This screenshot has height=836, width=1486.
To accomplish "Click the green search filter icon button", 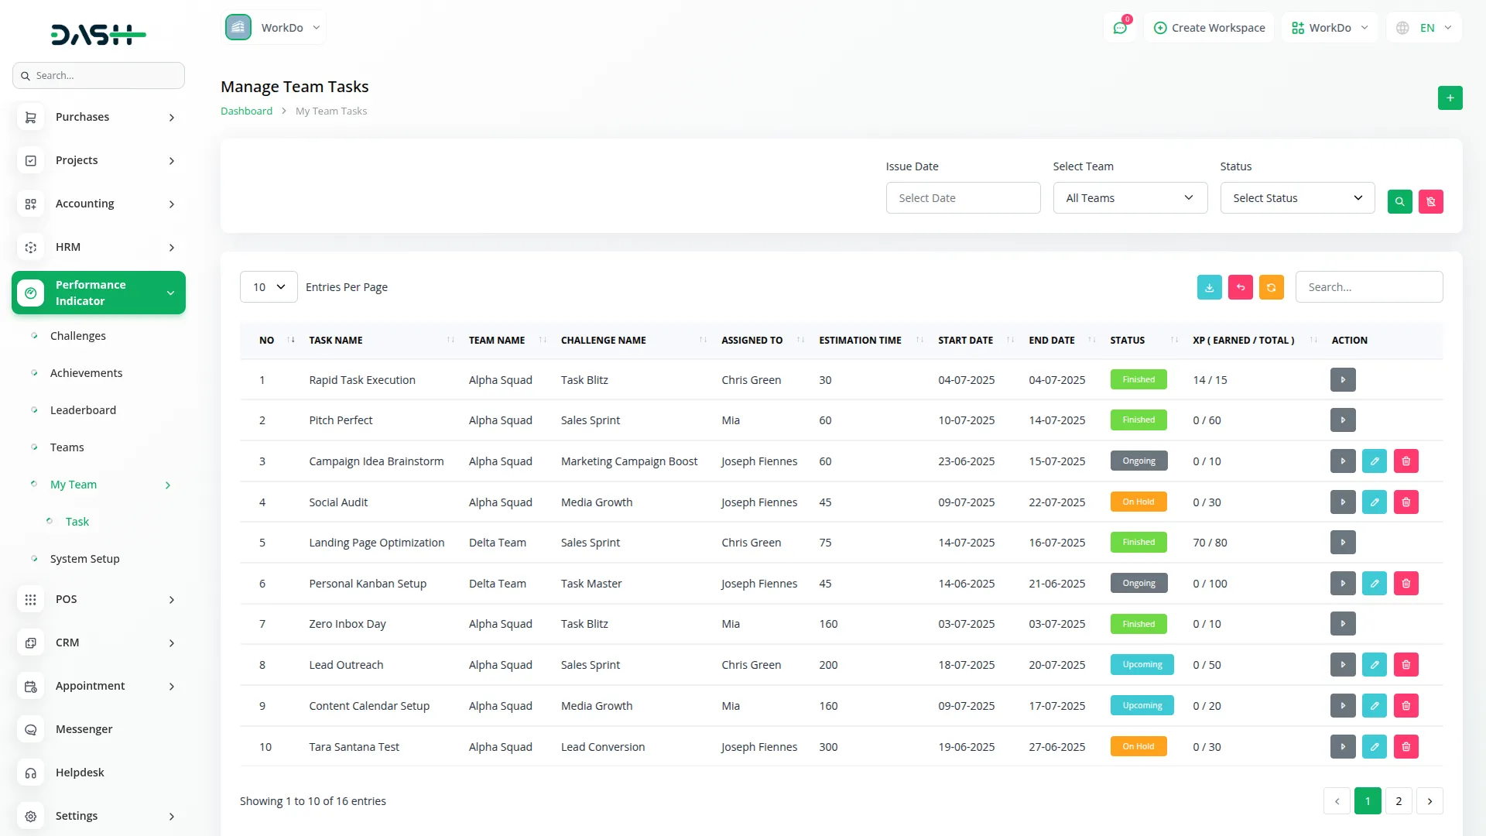I will 1399,201.
